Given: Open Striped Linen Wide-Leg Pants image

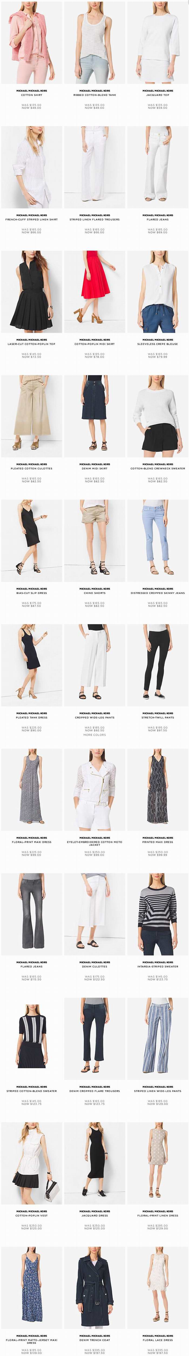Looking at the screenshot, I should pyautogui.click(x=157, y=1039).
